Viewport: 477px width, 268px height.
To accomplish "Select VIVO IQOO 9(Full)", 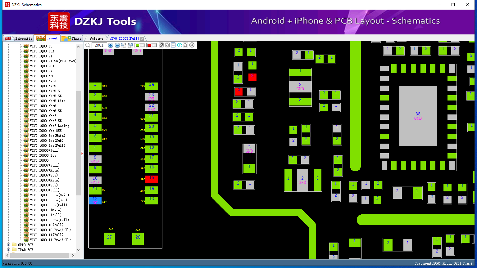I will (x=46, y=215).
